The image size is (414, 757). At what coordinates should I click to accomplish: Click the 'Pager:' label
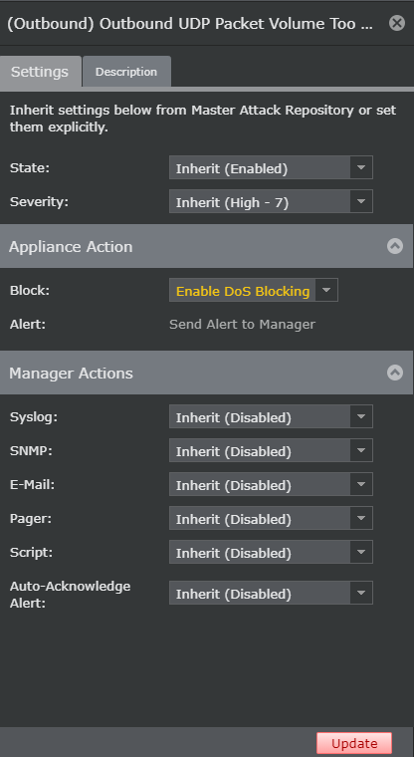click(31, 519)
